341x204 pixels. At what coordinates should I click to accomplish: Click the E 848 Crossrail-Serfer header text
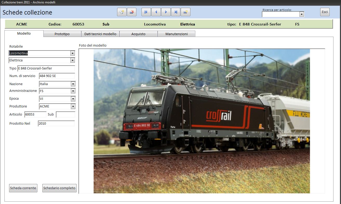click(x=260, y=24)
